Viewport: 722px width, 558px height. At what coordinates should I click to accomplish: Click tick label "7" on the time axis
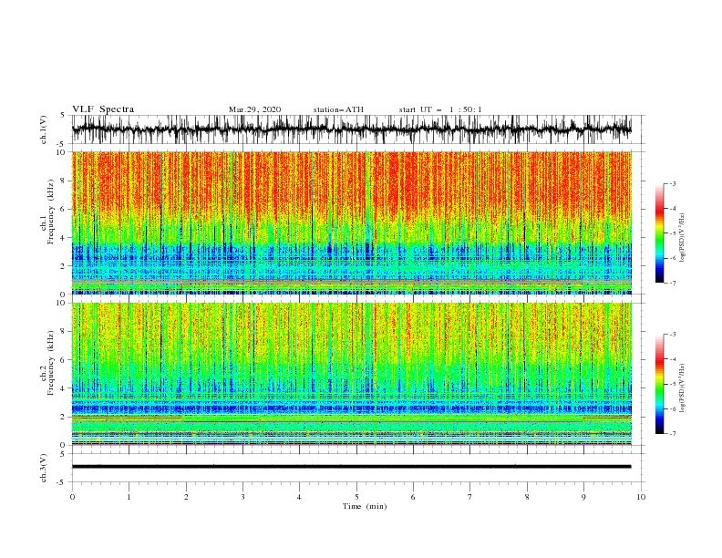470,497
